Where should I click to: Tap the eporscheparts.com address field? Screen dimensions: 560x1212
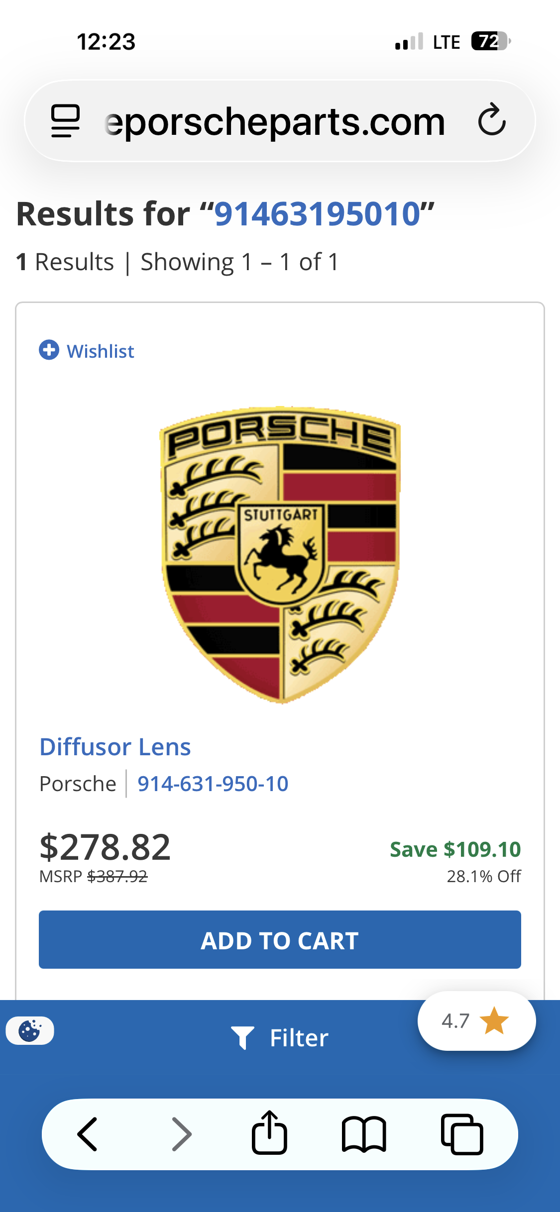275,122
